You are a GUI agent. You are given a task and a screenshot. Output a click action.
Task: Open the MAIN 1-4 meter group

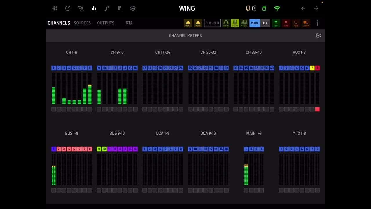point(254,133)
